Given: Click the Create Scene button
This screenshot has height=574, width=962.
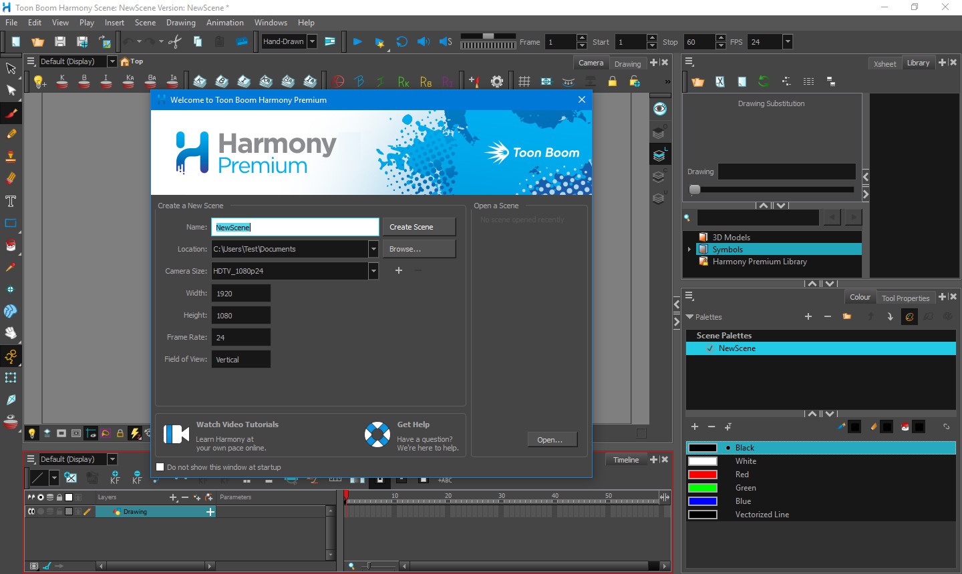Looking at the screenshot, I should [x=419, y=227].
